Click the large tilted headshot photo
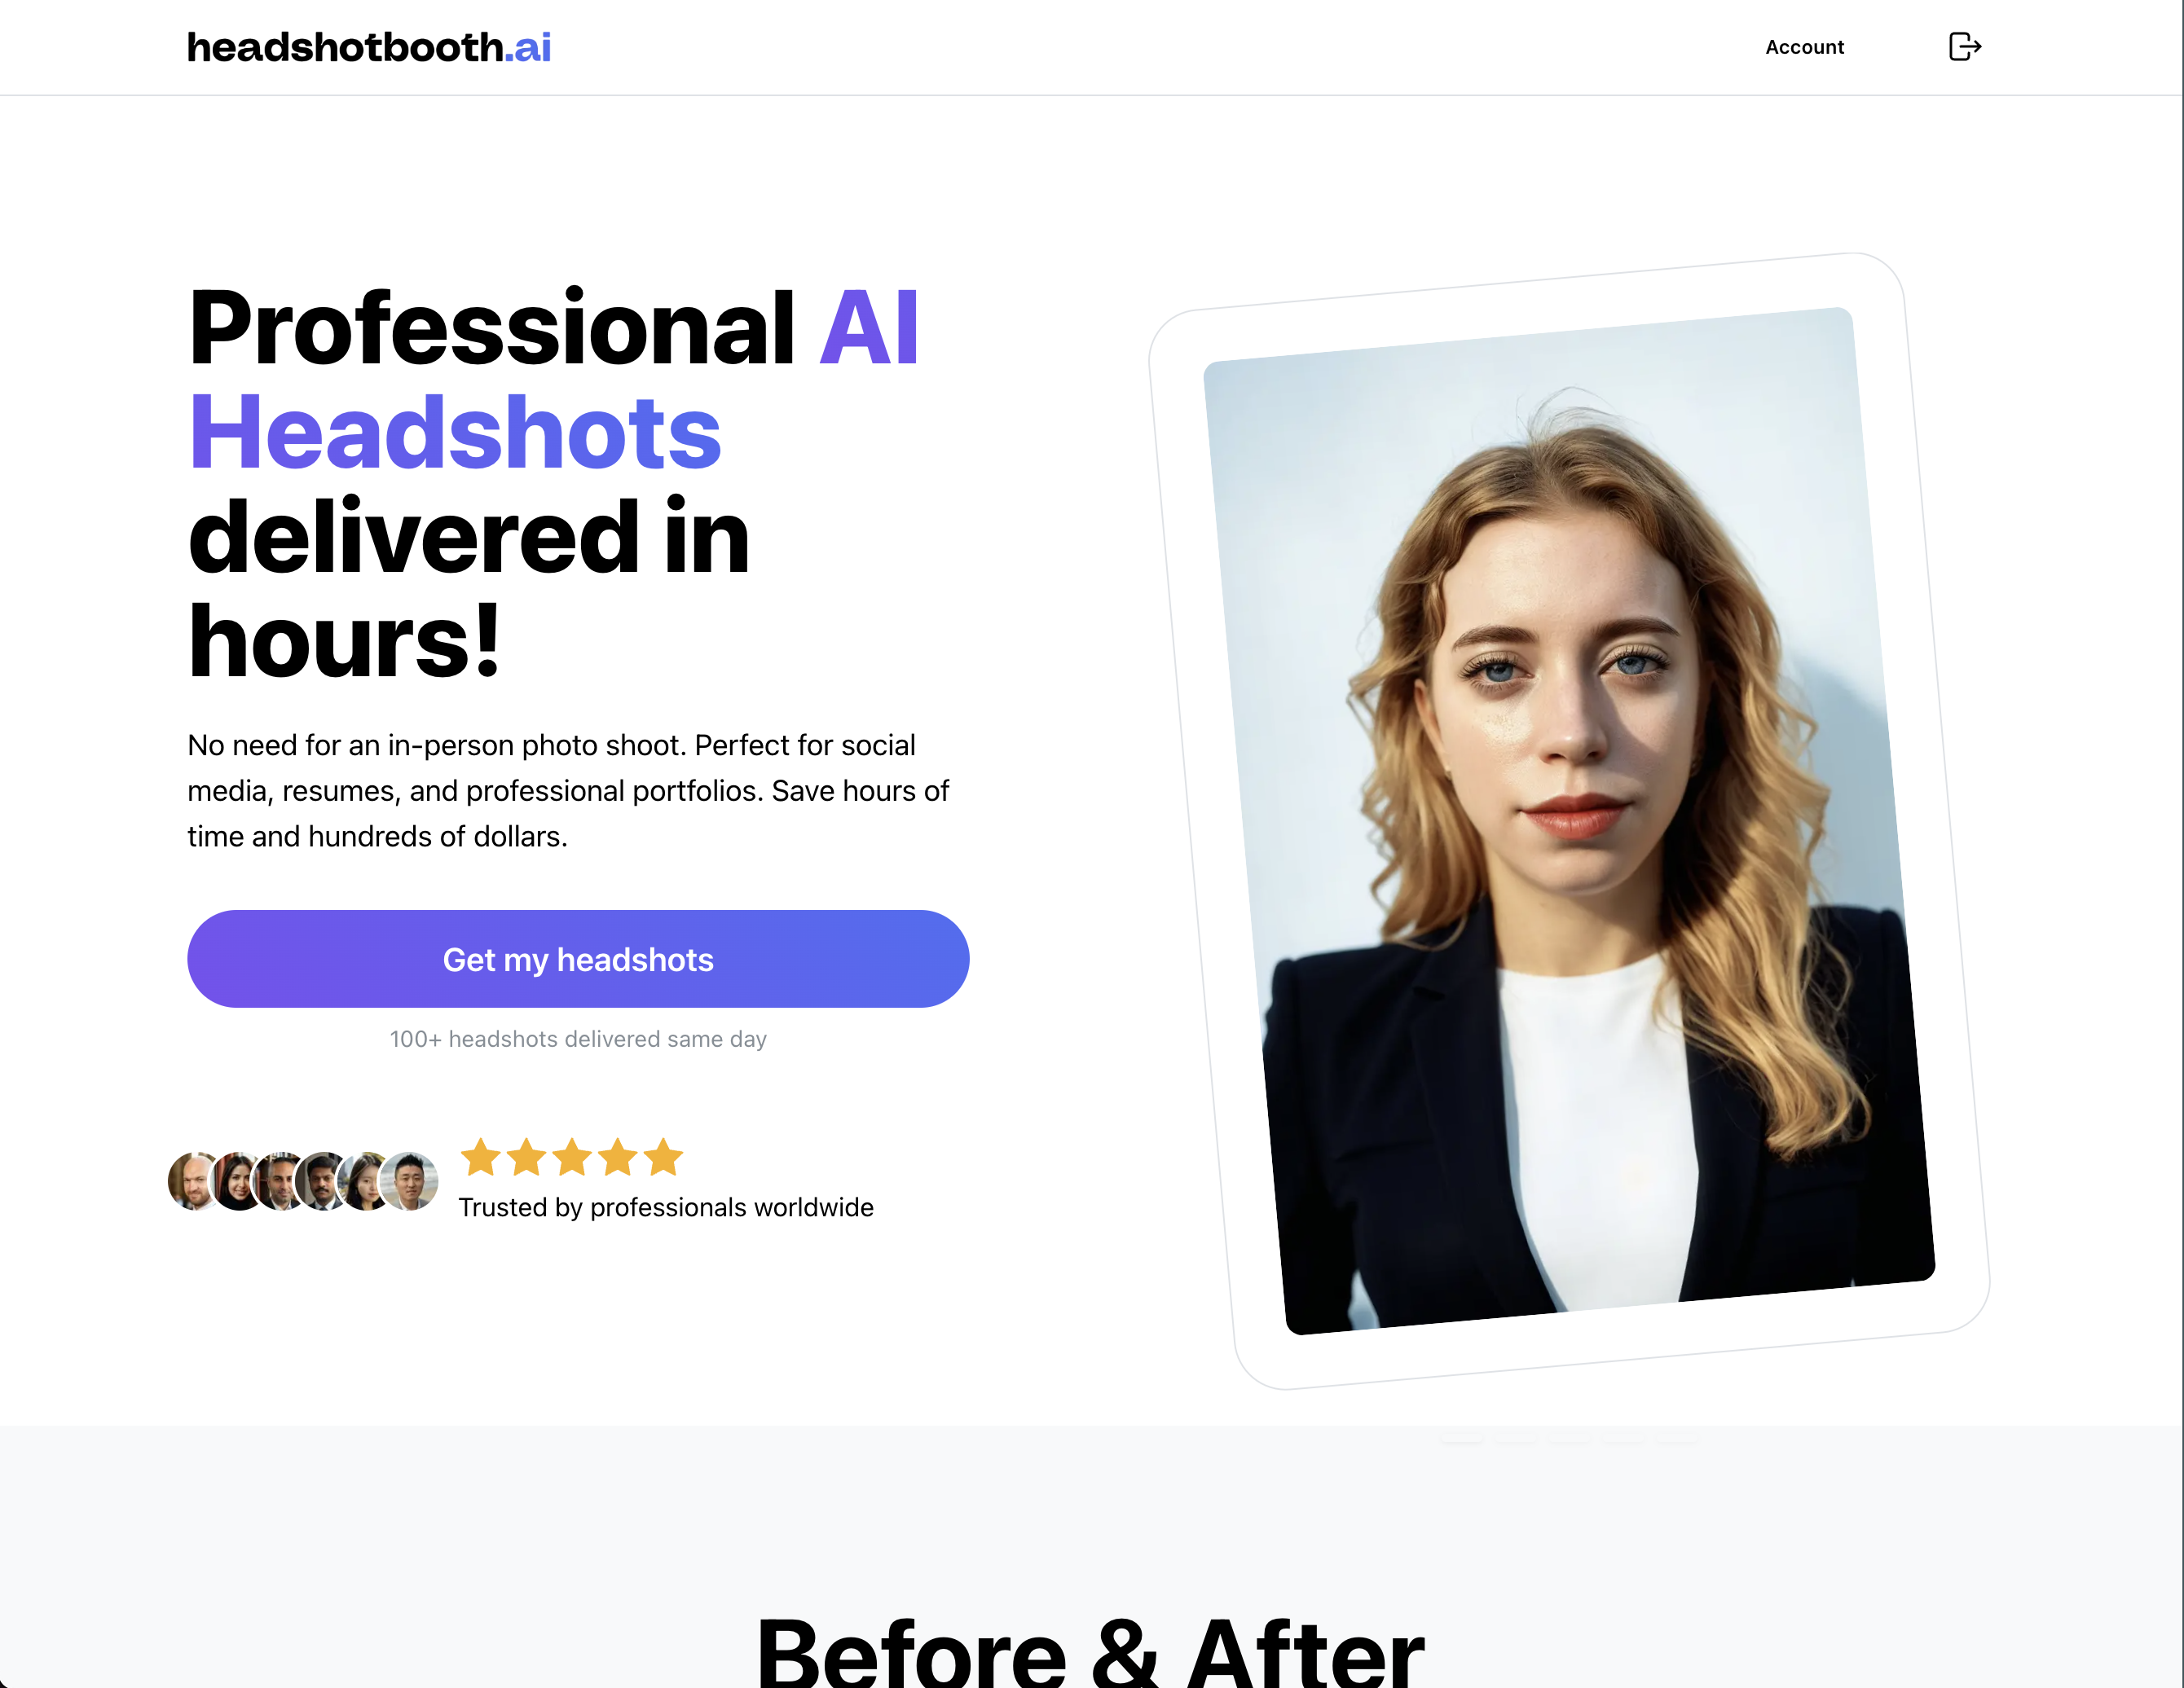 pos(1569,820)
